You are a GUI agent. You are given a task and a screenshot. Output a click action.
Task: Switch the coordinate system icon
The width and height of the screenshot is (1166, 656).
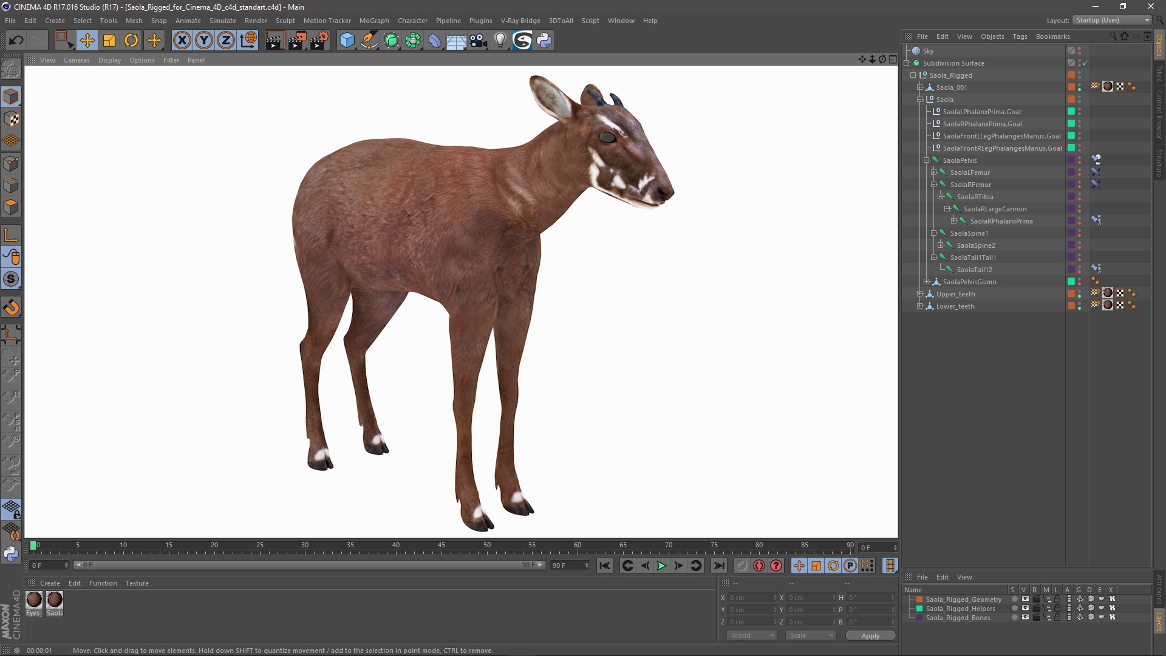pos(248,41)
